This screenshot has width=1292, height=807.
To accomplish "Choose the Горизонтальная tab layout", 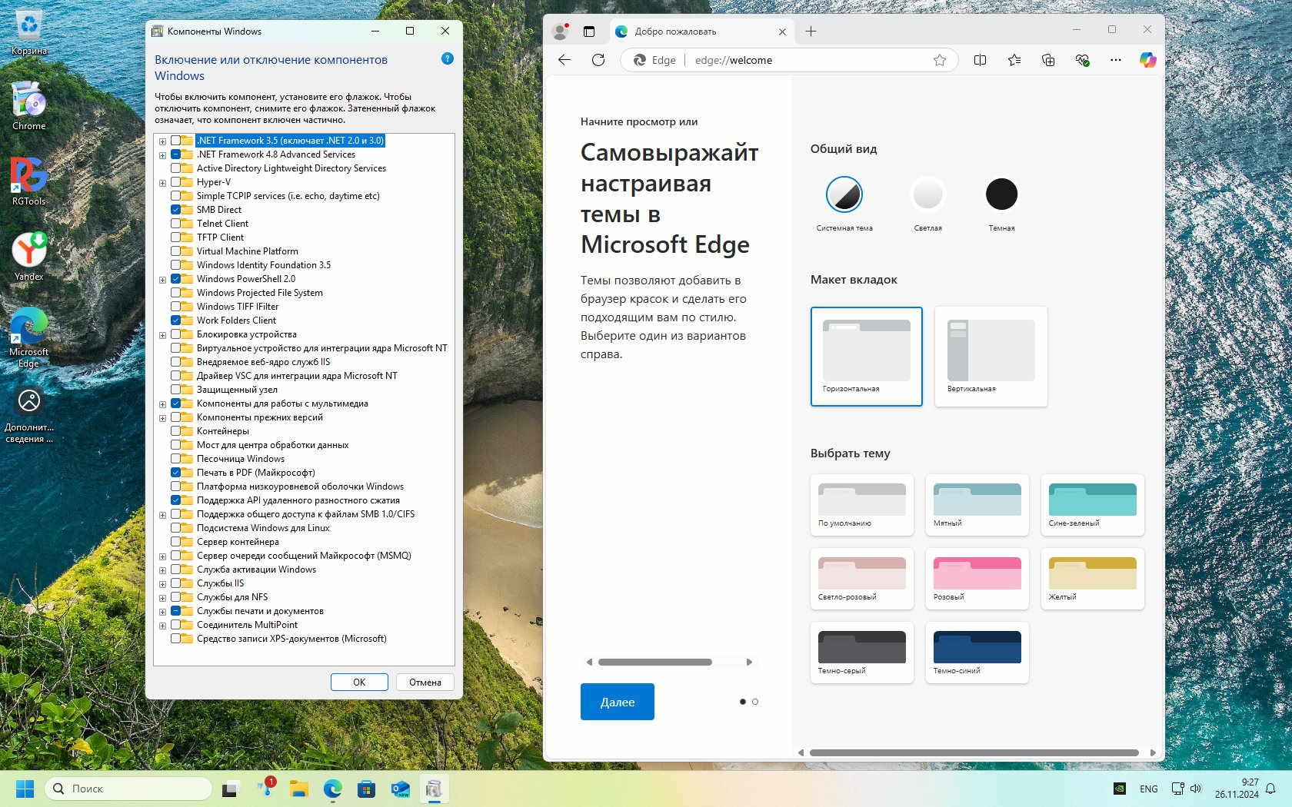I will pos(866,357).
